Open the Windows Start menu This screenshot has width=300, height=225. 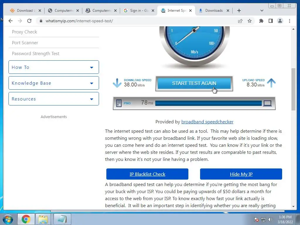8,219
